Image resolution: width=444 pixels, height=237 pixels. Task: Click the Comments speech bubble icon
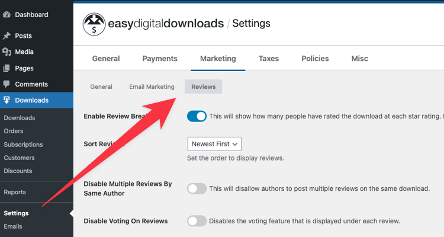coord(7,84)
